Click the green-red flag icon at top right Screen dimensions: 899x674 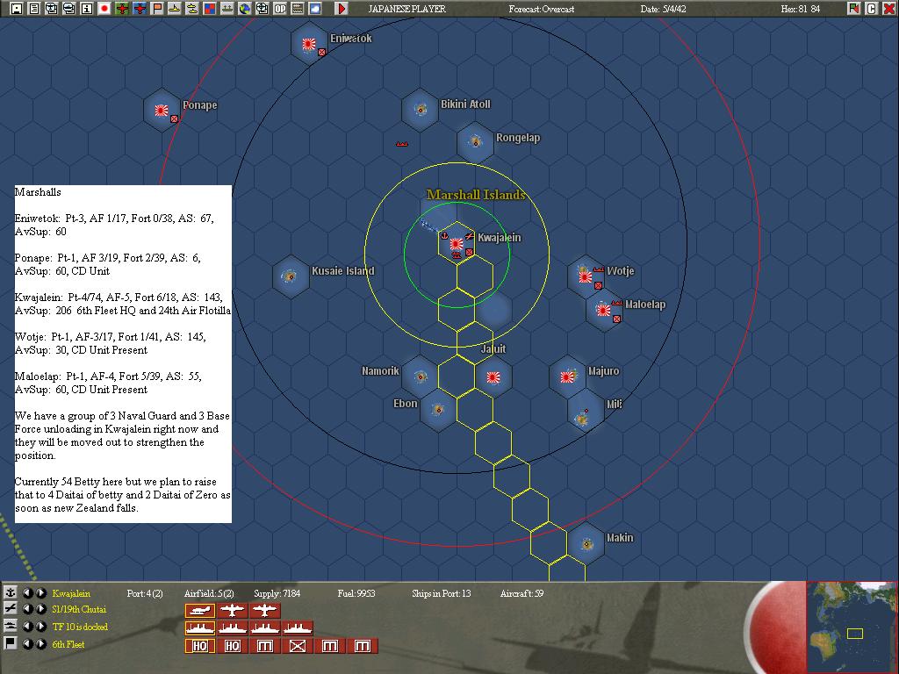click(x=854, y=9)
